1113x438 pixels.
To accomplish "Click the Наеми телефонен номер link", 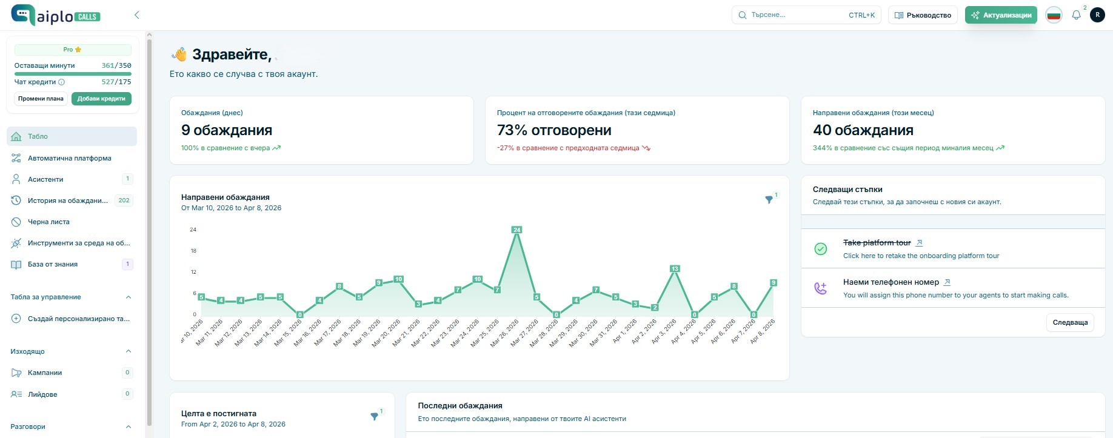I will [891, 282].
